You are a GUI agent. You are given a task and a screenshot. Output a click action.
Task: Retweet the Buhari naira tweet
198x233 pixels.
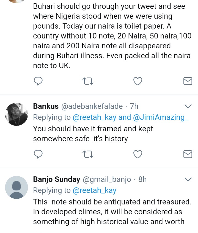88,81
